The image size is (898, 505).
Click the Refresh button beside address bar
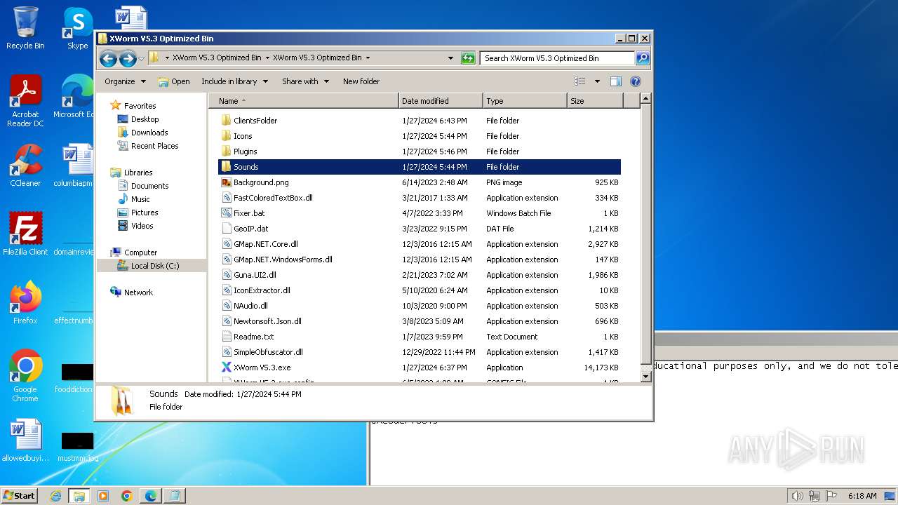click(x=468, y=58)
